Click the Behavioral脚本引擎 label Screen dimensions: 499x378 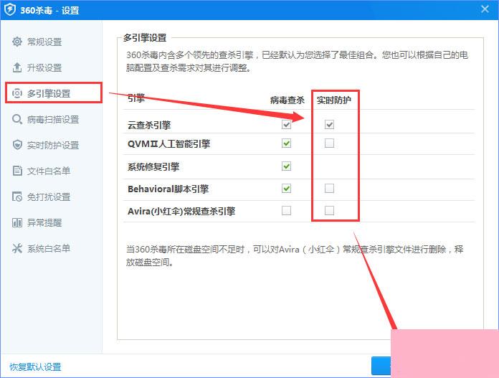[x=168, y=189]
